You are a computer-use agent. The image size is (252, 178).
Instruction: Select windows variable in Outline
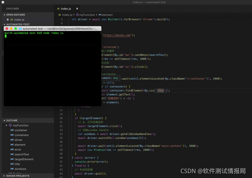point(20,169)
